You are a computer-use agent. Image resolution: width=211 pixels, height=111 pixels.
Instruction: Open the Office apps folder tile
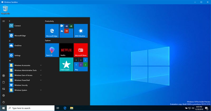click(66, 31)
